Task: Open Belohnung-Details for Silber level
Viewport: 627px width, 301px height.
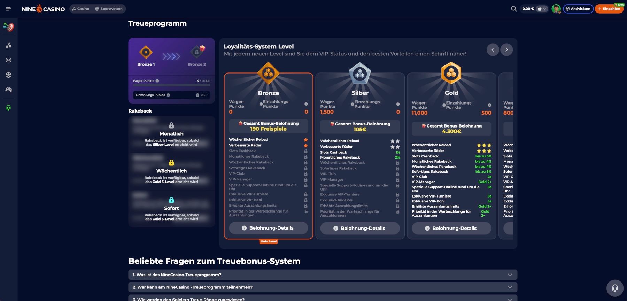Action: tap(360, 228)
